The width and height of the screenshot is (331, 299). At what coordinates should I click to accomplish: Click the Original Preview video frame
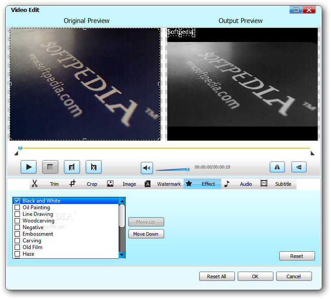pos(85,84)
